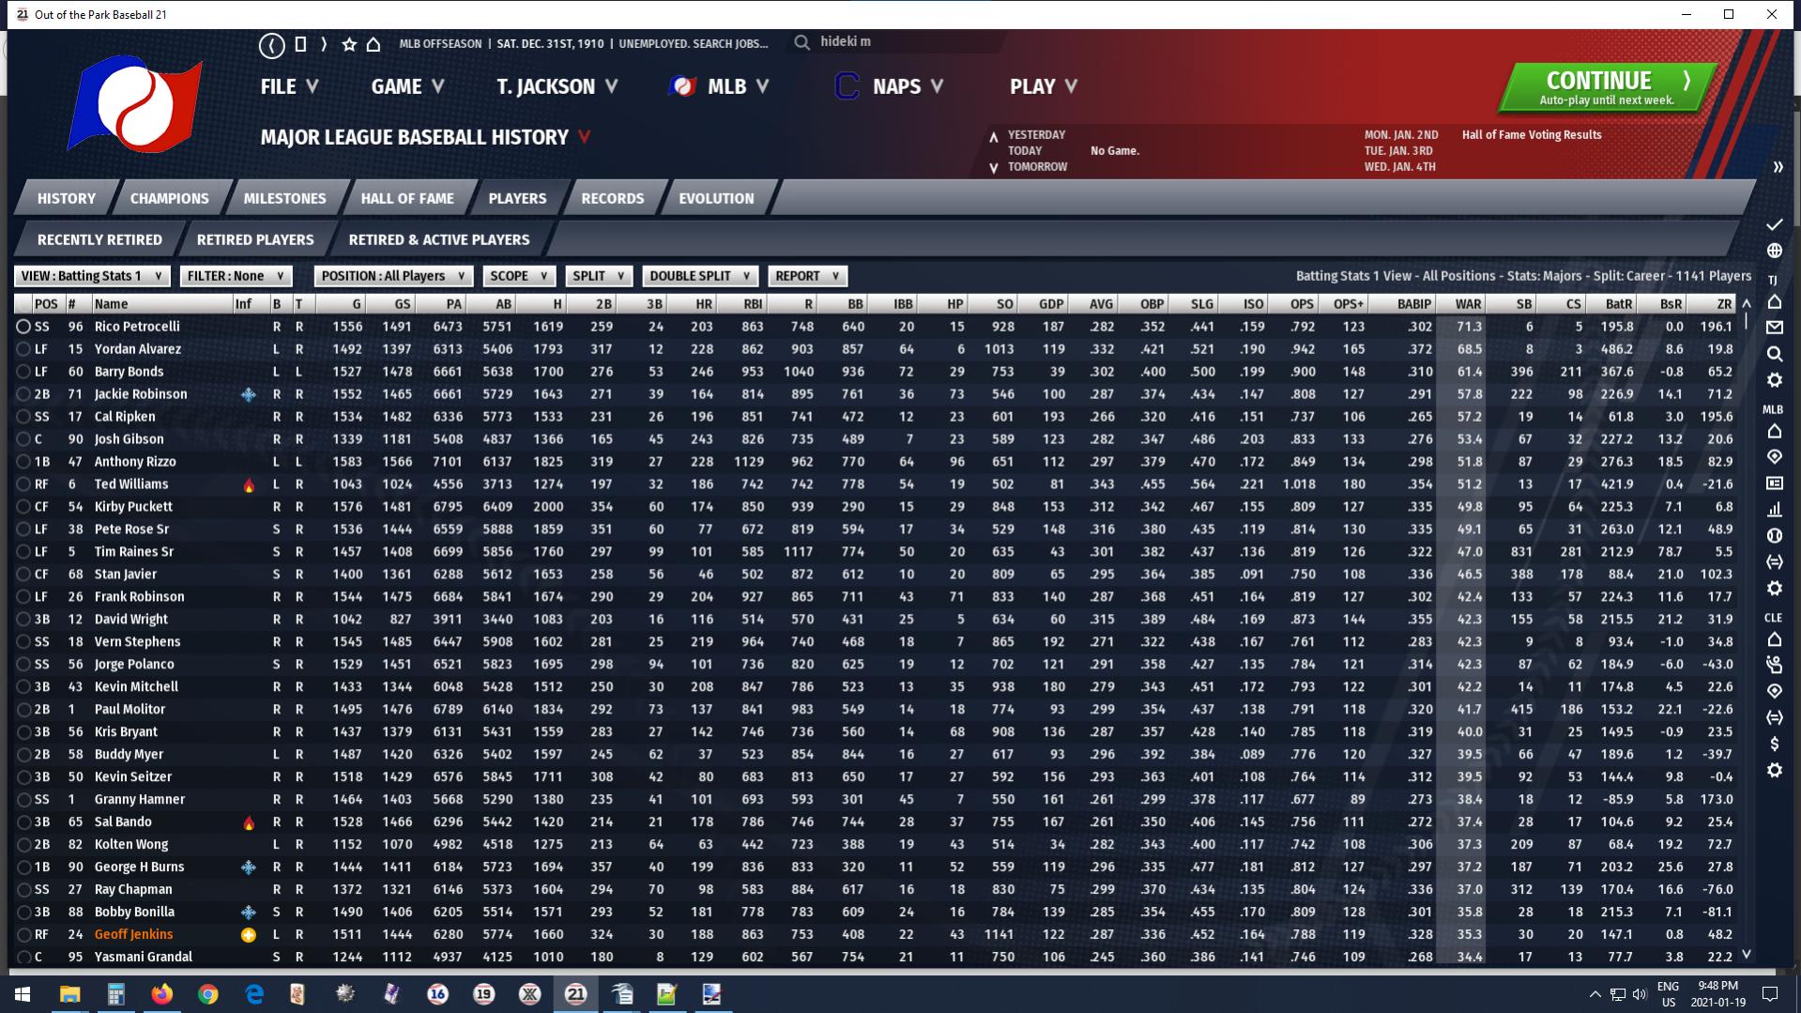Click the bookmark star icon
1801x1013 pixels.
pyautogui.click(x=349, y=44)
